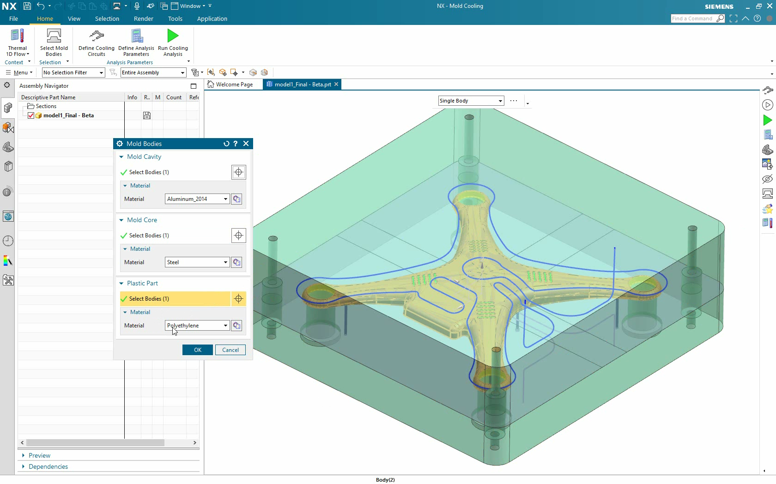Open the Thermal 1D Flow tool
Screen dimensions: 776x484
17,42
